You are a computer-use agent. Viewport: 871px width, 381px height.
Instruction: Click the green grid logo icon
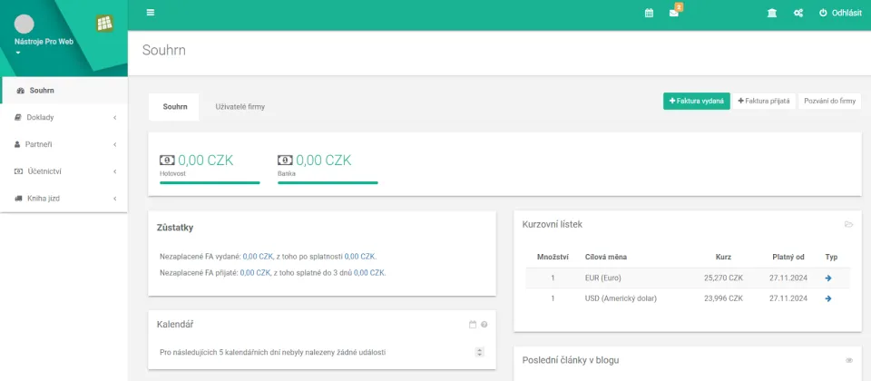click(x=104, y=24)
